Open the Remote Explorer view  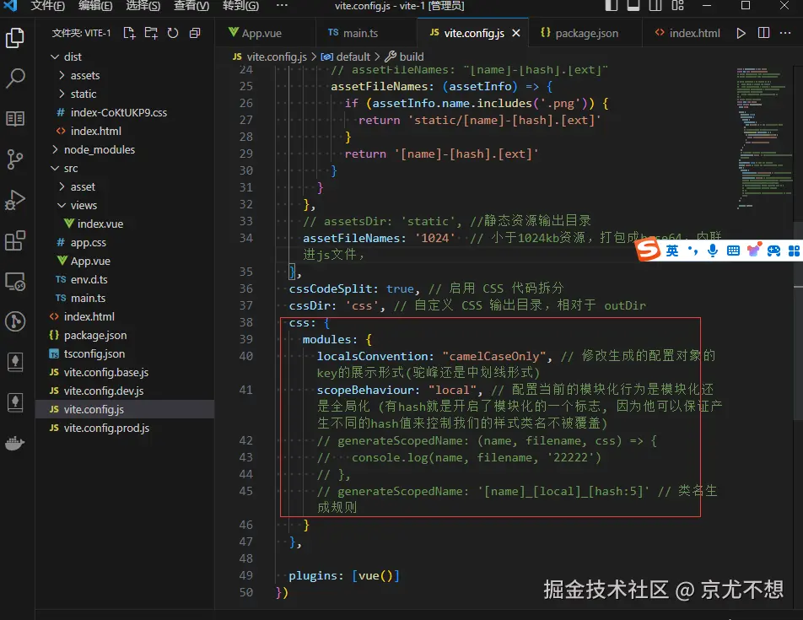[14, 281]
